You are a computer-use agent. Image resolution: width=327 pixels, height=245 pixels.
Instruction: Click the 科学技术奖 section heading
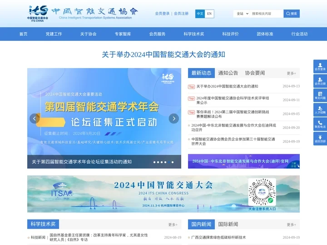point(43,224)
